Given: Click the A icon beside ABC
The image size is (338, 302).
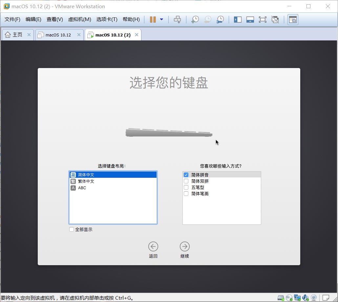Looking at the screenshot, I should point(73,188).
